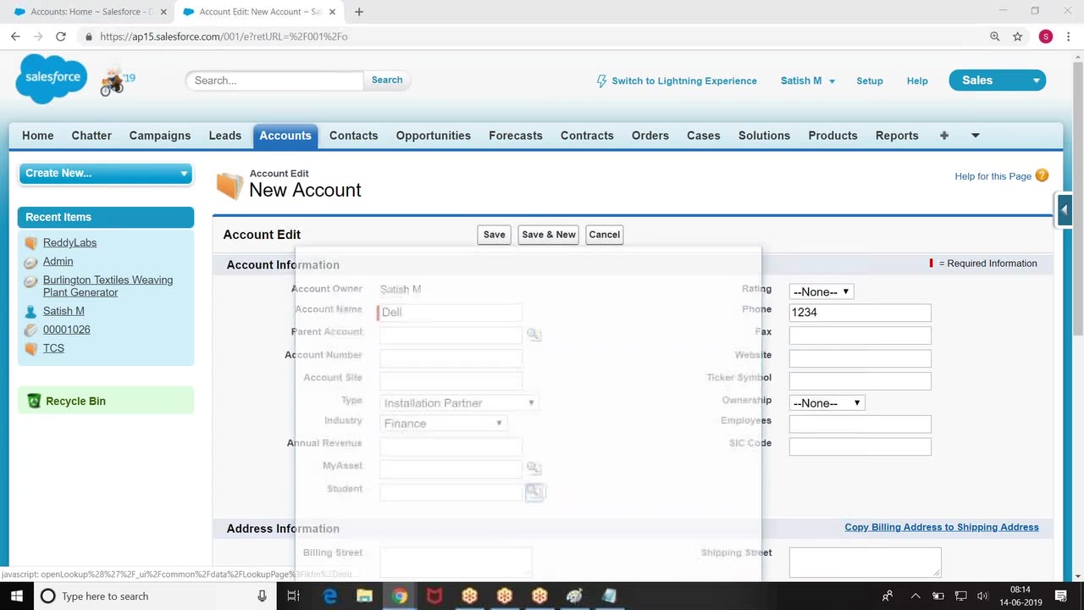Click the Setup link
Image resolution: width=1084 pixels, height=610 pixels.
pyautogui.click(x=870, y=81)
